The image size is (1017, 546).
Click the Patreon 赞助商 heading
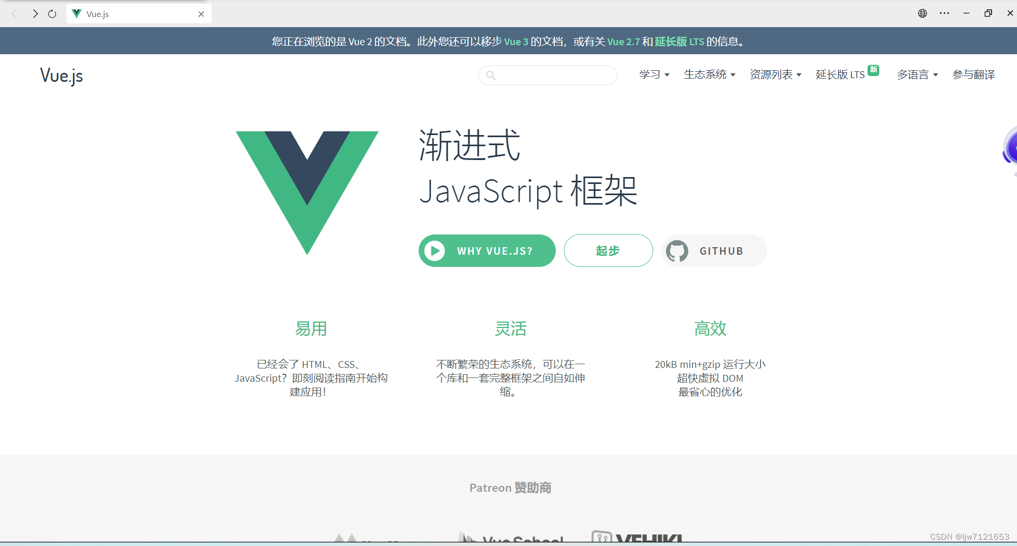pyautogui.click(x=511, y=488)
